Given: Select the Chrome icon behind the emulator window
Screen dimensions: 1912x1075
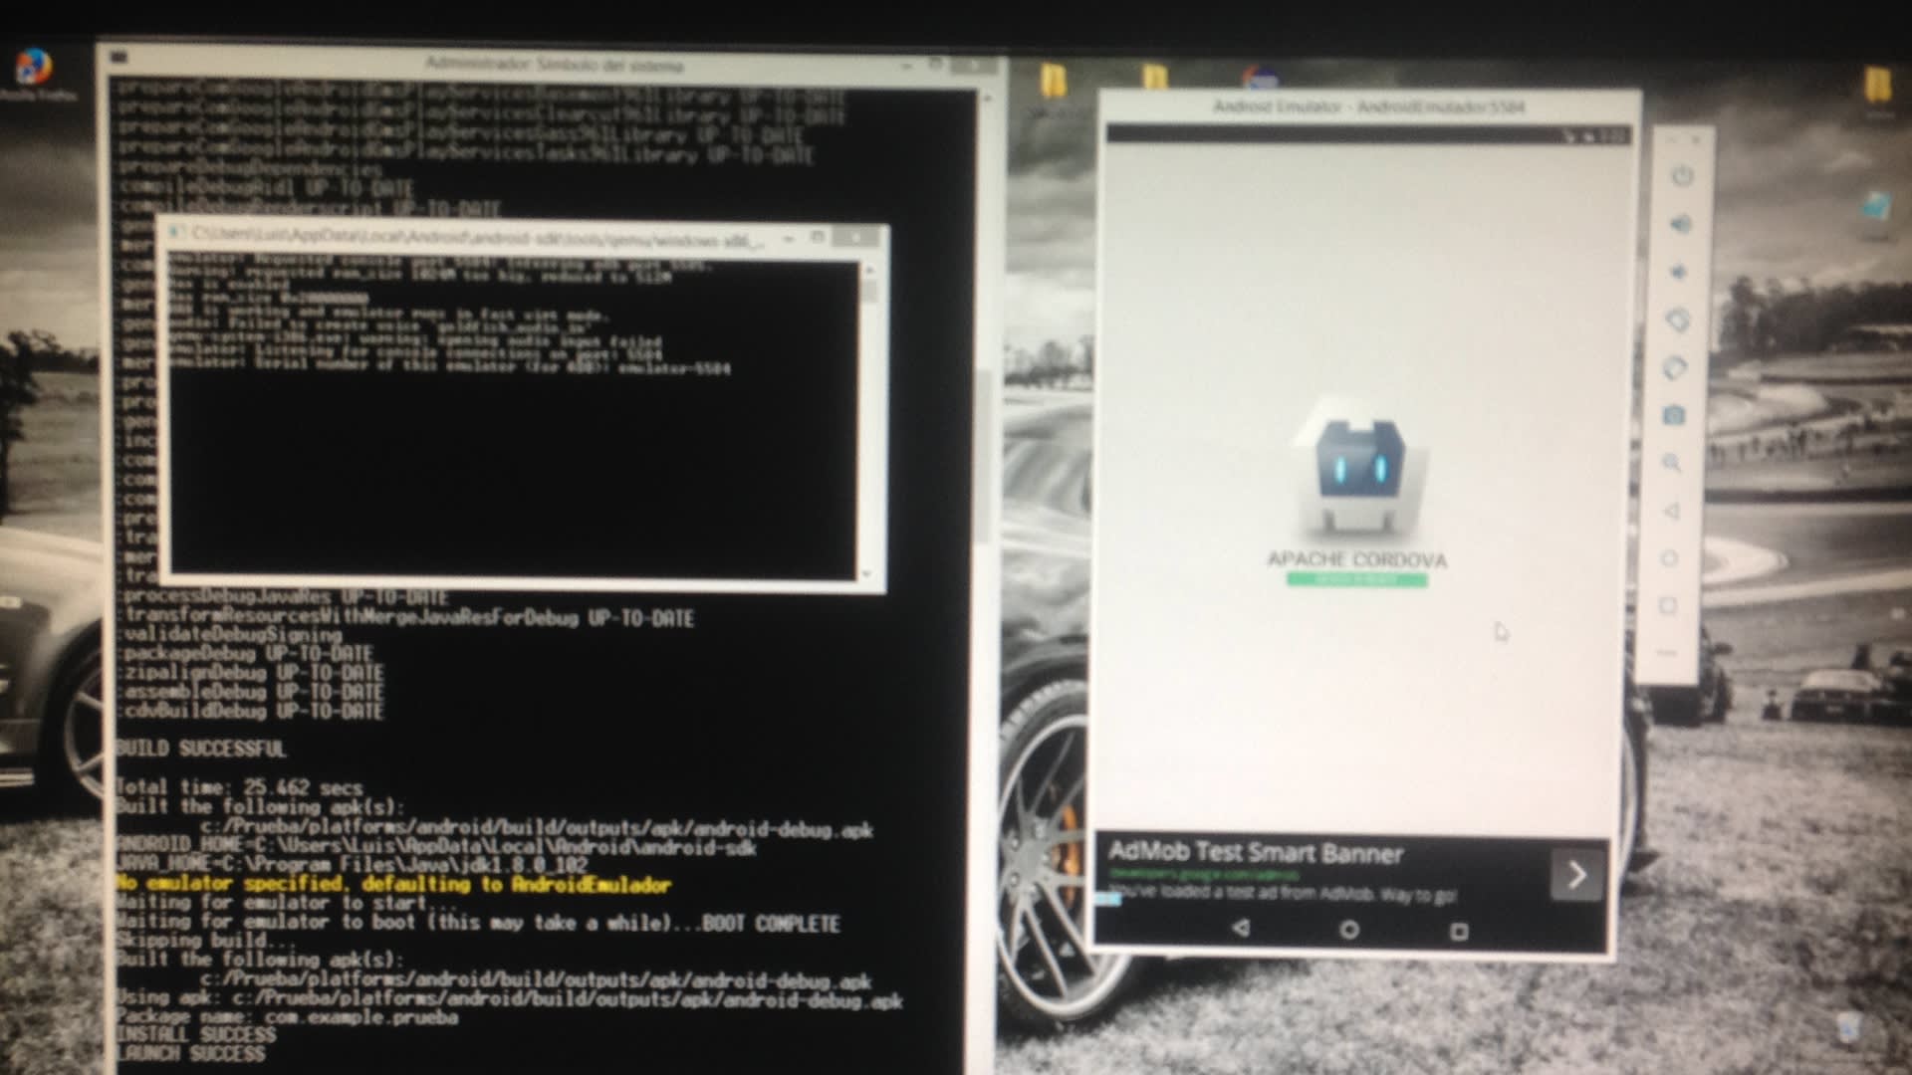Looking at the screenshot, I should coord(1260,77).
